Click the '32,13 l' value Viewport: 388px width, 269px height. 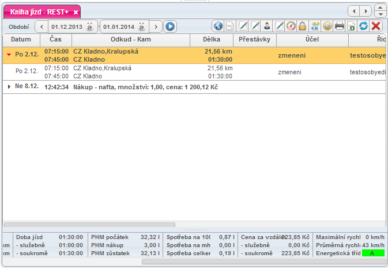[x=150, y=253]
